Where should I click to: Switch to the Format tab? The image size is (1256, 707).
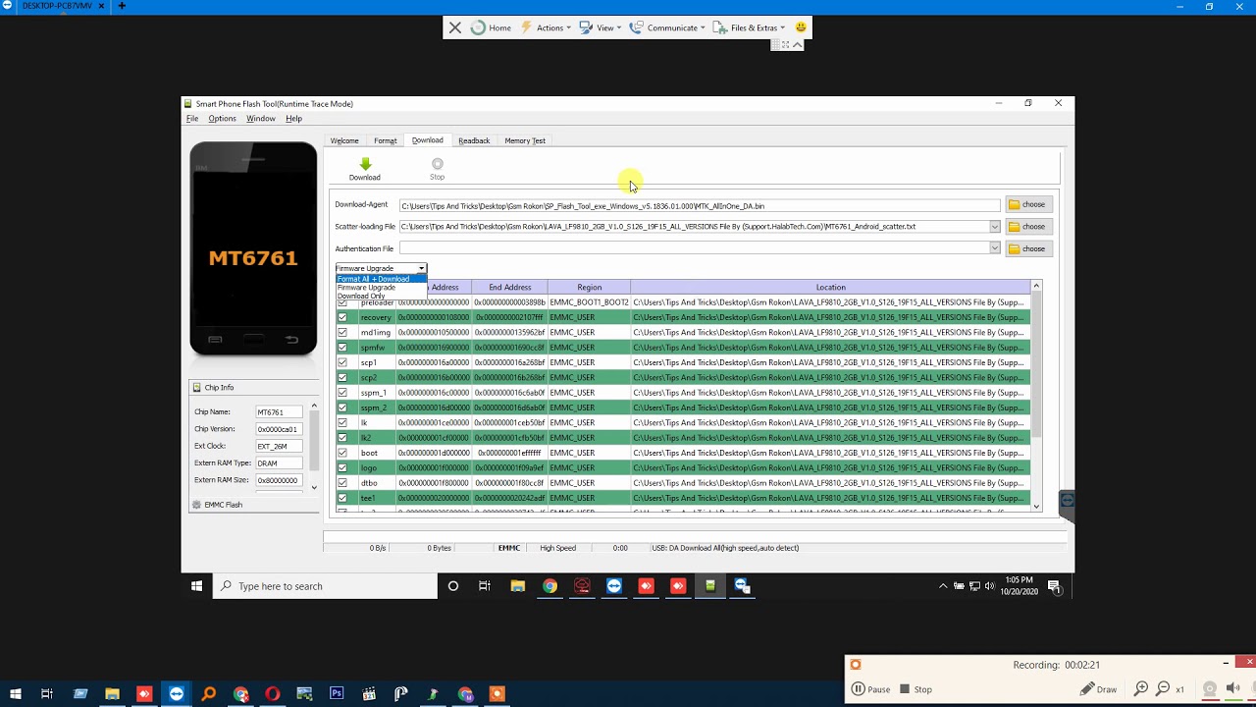[x=386, y=140]
